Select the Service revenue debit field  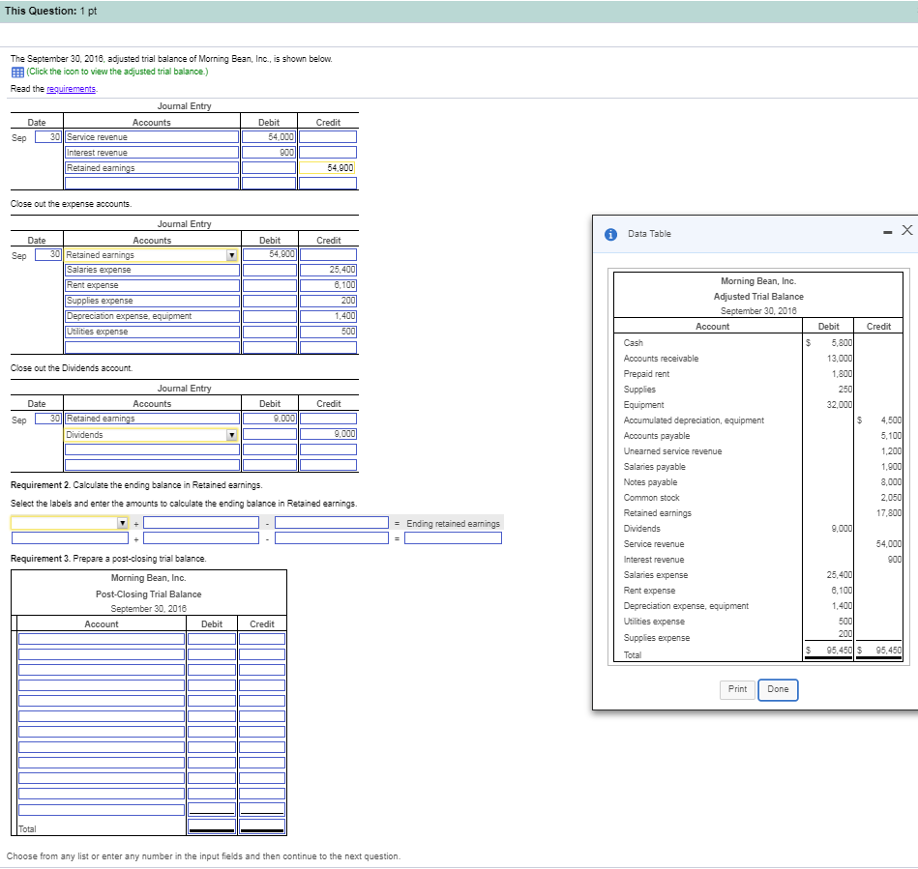click(269, 137)
